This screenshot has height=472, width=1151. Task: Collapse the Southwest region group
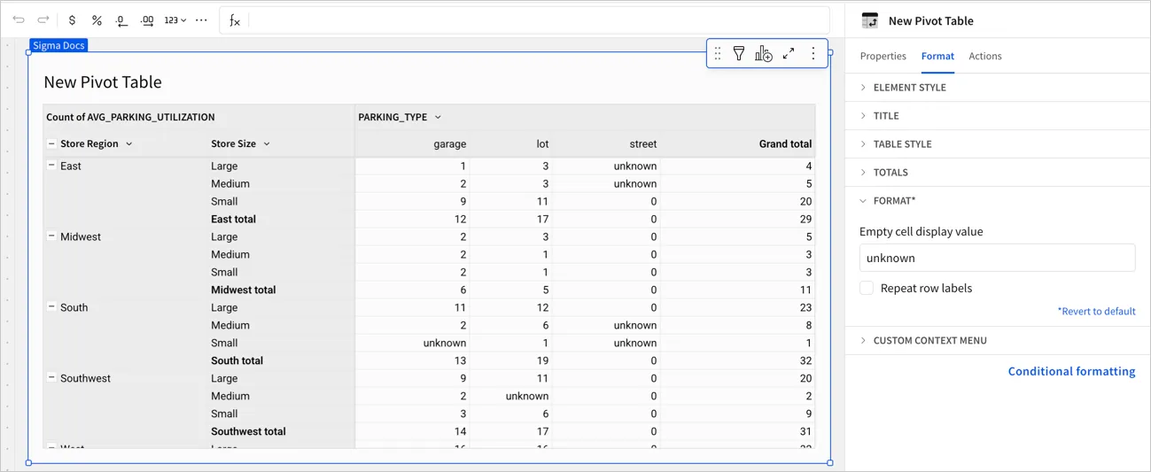tap(51, 378)
